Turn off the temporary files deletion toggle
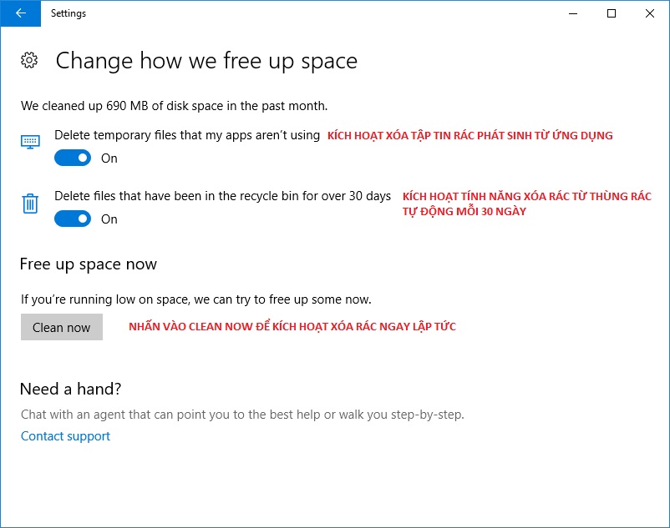The height and width of the screenshot is (528, 670). pos(72,158)
